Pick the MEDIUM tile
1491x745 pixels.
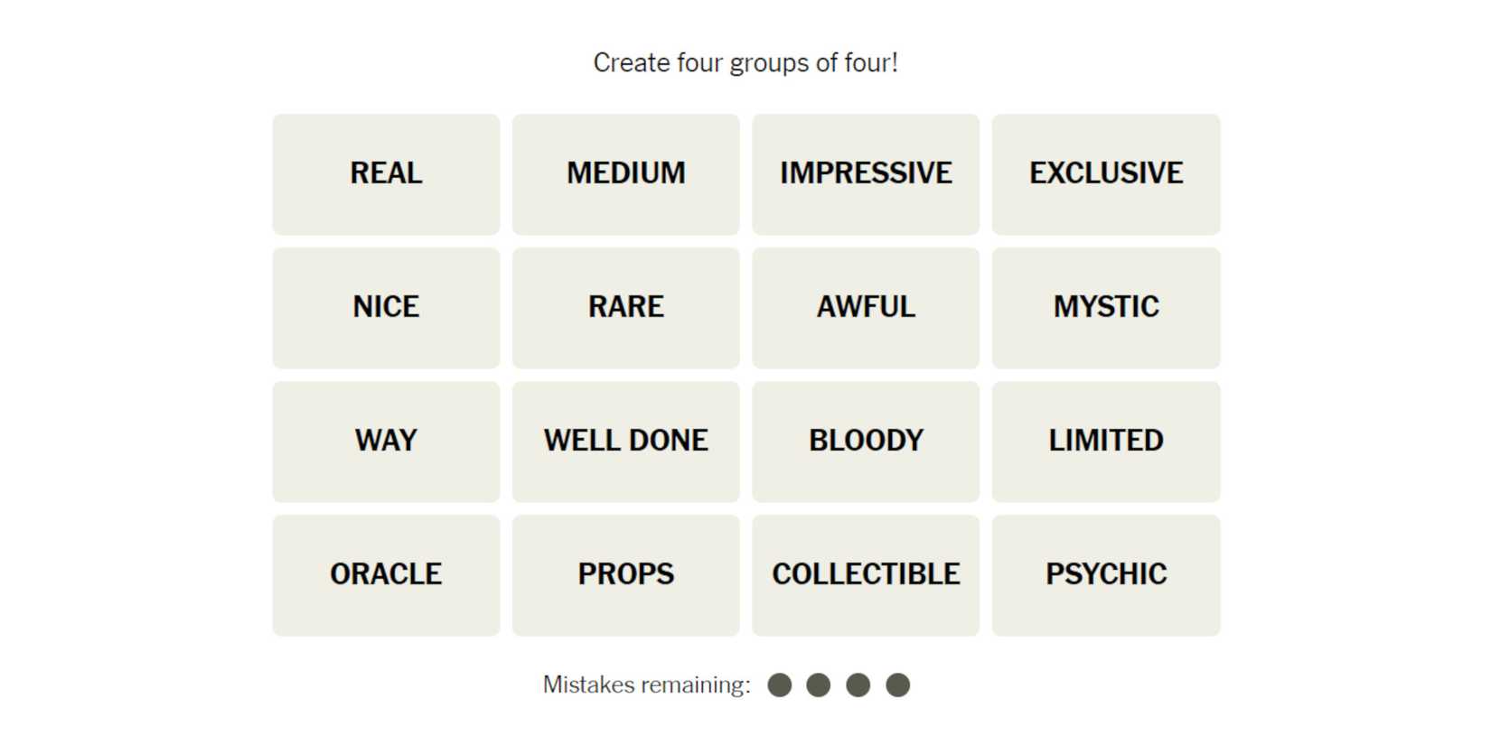pos(625,173)
